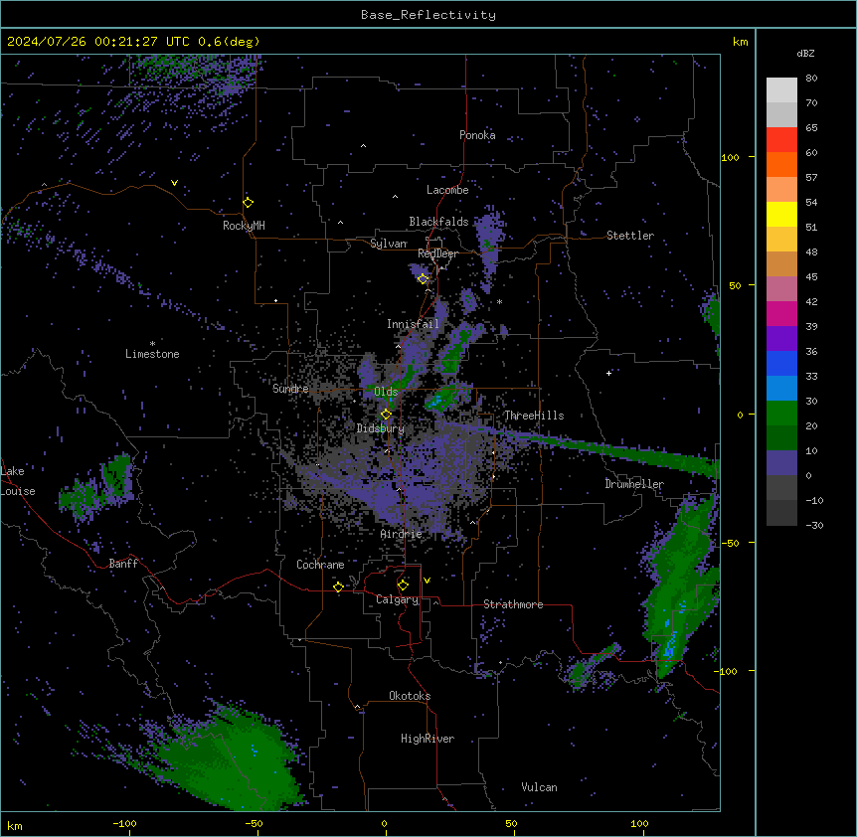Screen dimensions: 857x837
Task: Click the RedDeer city label
Action: 437,253
